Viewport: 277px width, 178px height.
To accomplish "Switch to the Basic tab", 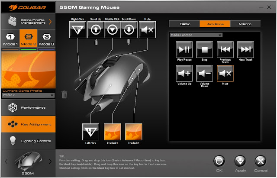I will pos(184,24).
